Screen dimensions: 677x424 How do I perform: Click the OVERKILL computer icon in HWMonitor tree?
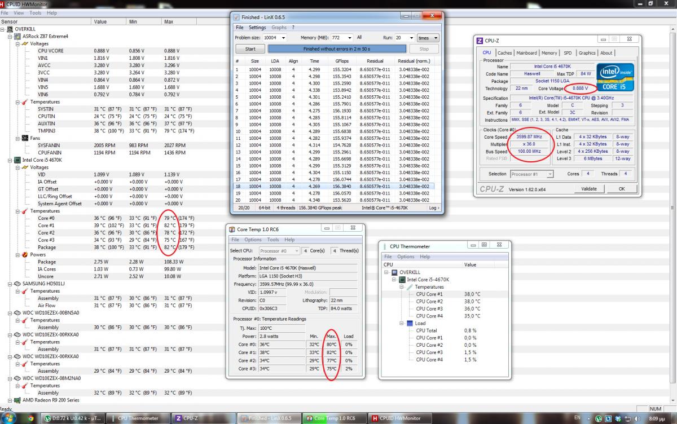[x=11, y=29]
